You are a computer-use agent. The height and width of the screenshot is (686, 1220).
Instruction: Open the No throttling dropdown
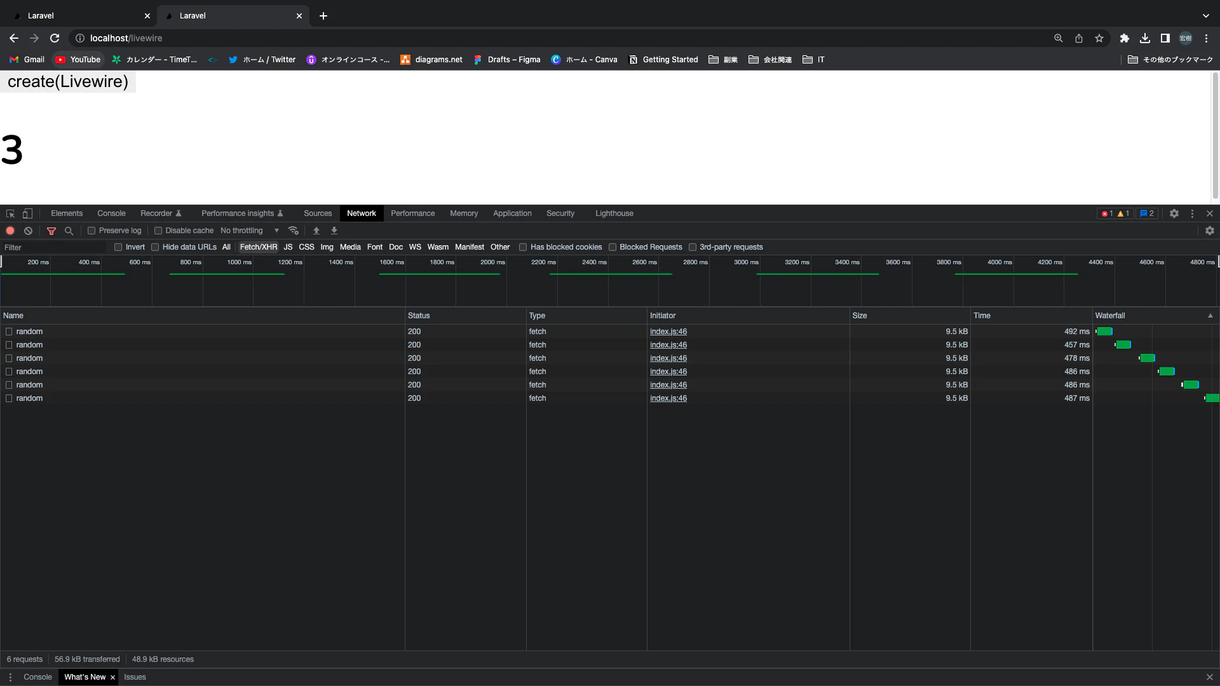coord(250,231)
